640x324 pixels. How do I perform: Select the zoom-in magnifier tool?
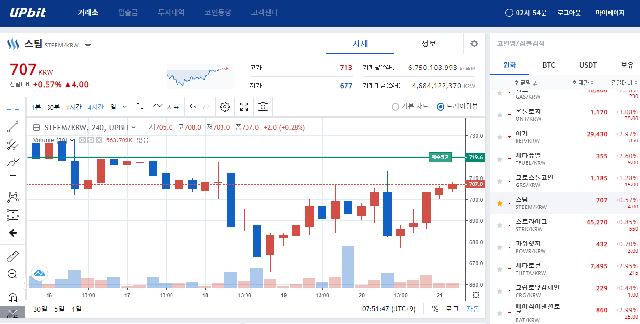pos(13,274)
